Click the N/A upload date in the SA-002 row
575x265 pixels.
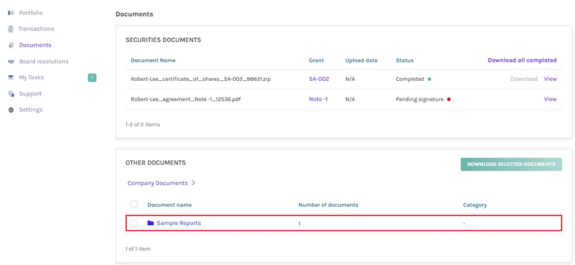click(x=350, y=79)
